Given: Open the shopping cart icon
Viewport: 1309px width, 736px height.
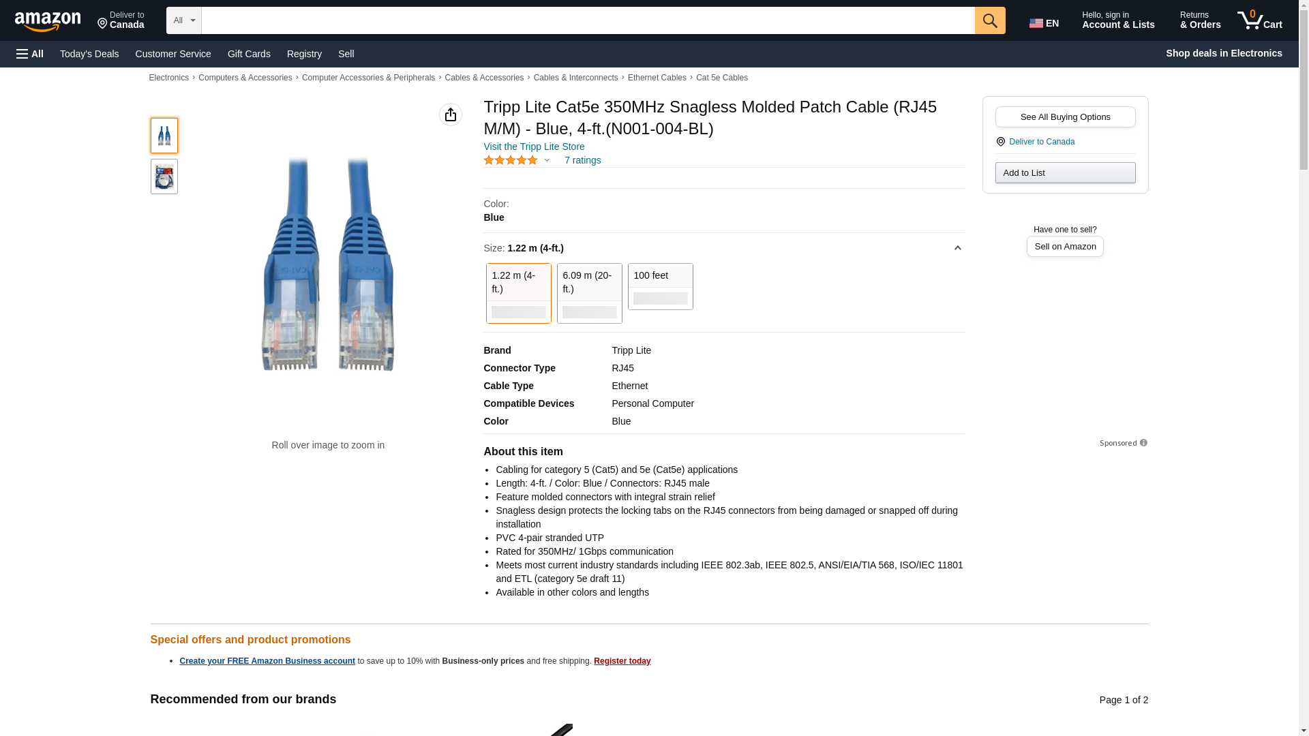Looking at the screenshot, I should tap(1259, 20).
